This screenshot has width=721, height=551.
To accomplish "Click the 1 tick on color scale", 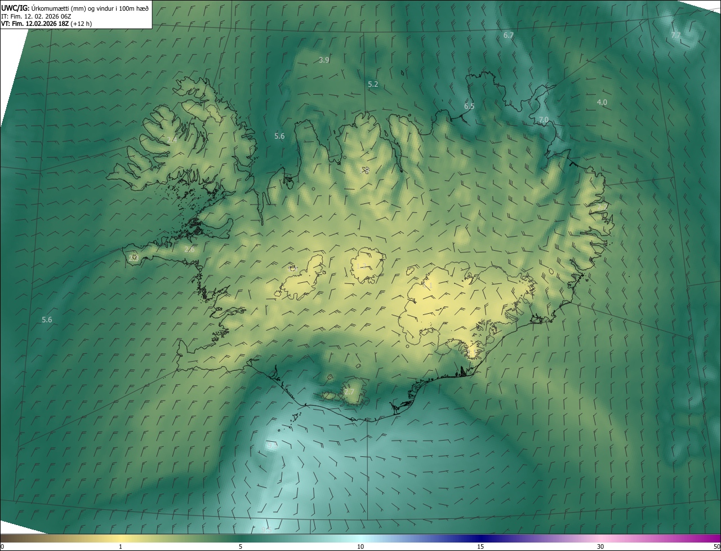I will click(x=121, y=546).
